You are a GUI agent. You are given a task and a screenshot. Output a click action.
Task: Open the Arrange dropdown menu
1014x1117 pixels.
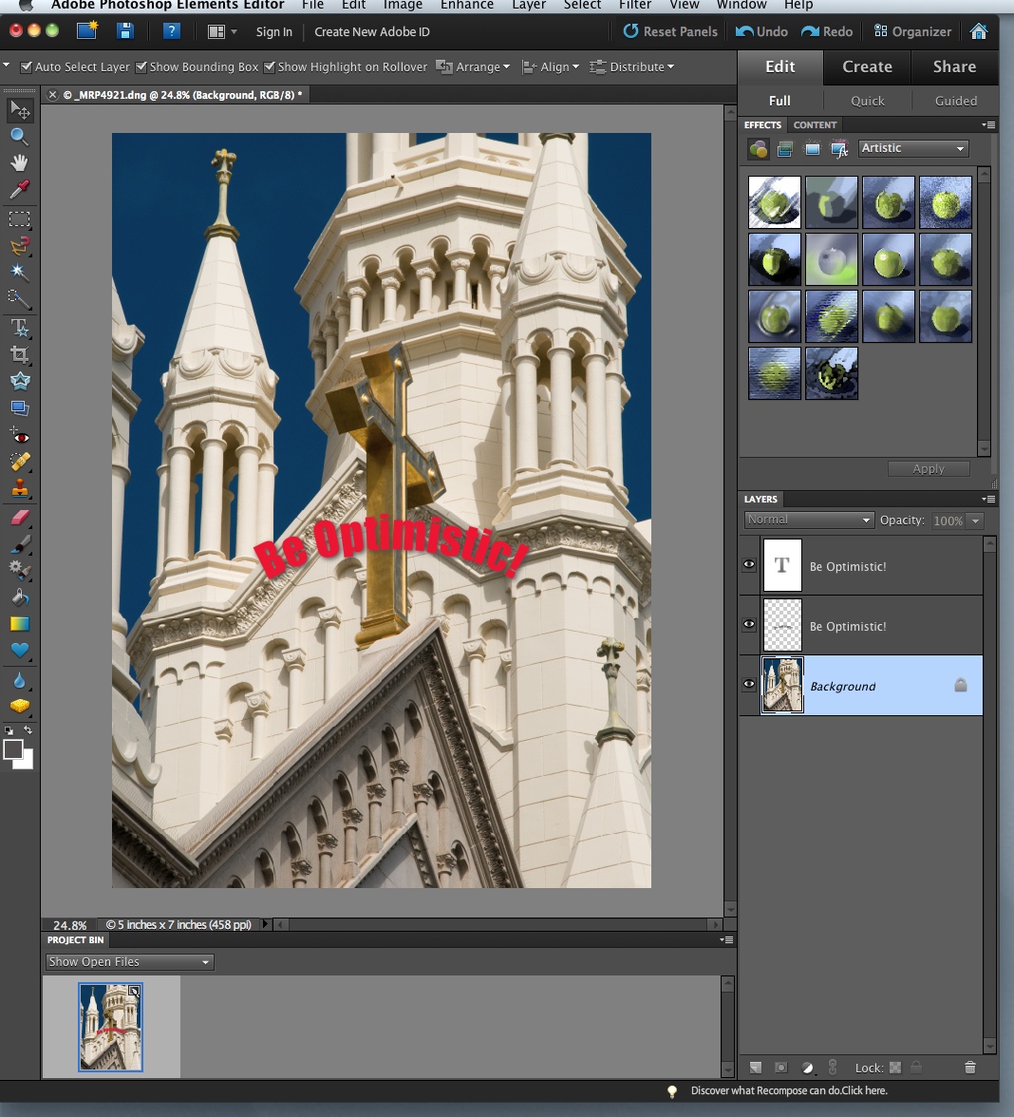click(473, 67)
